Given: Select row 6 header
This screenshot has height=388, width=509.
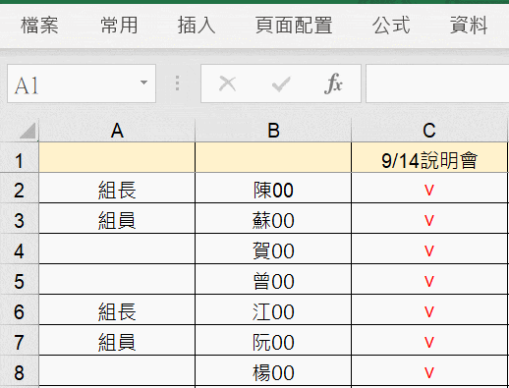Looking at the screenshot, I should 19,309.
